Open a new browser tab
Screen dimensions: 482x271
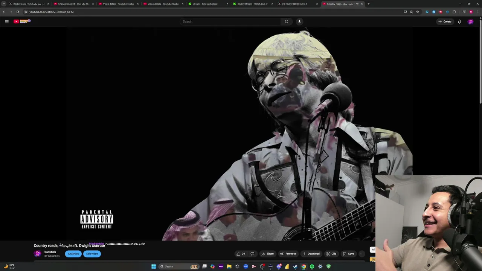(x=368, y=4)
